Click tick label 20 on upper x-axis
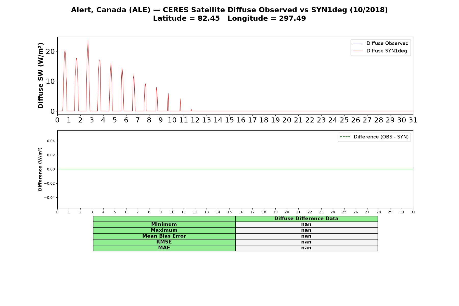 tap(287, 120)
